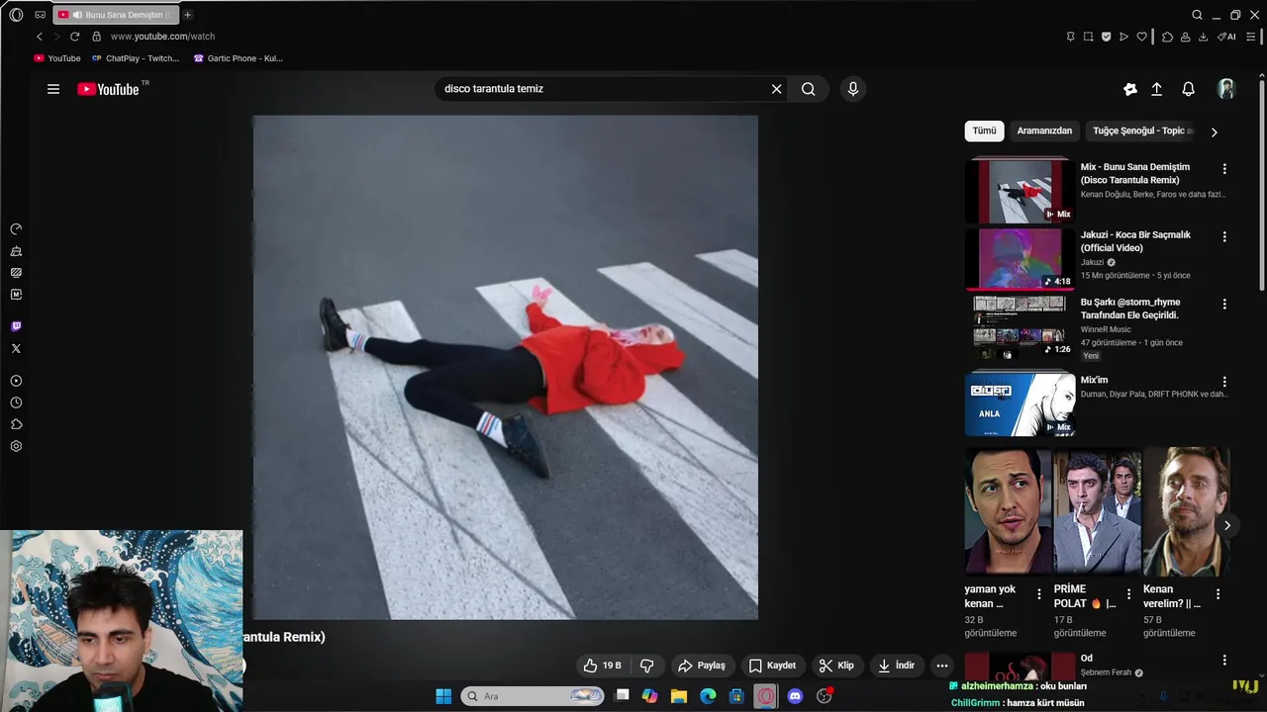Open options for Mix'im playlist
This screenshot has height=712, width=1267.
pyautogui.click(x=1224, y=382)
